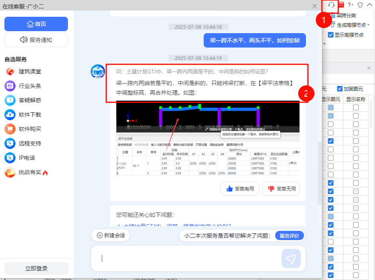This screenshot has width=375, height=280.
Task: Click the related-questions heading 您可能还关心如下问题
Action: (x=145, y=215)
